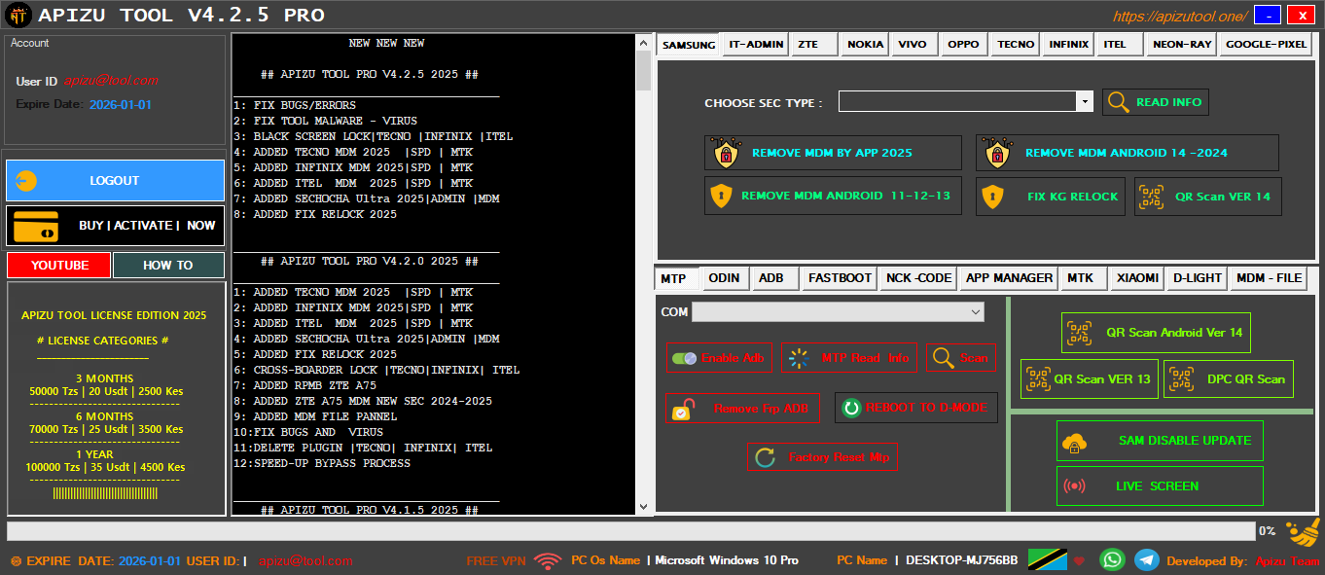This screenshot has height=575, width=1325.
Task: Click the power icon on Reboot to D Mode
Action: pyautogui.click(x=851, y=409)
